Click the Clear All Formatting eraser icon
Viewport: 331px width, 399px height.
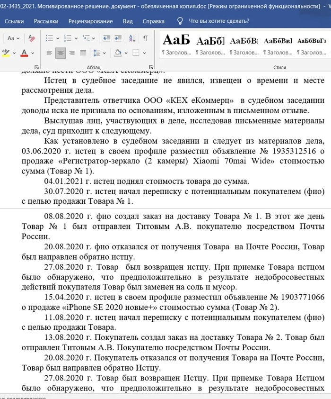[32, 38]
